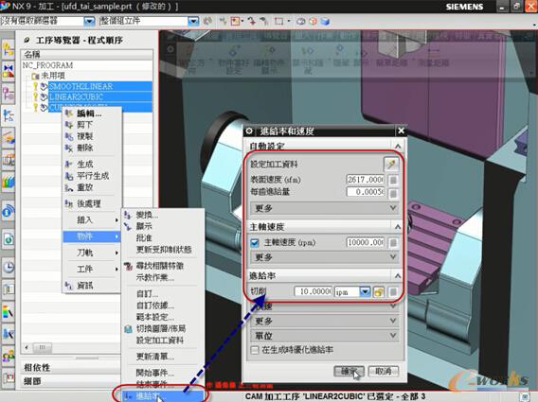Close the feeds and speeds dialog
This screenshot has height=402, width=538.
(x=401, y=131)
